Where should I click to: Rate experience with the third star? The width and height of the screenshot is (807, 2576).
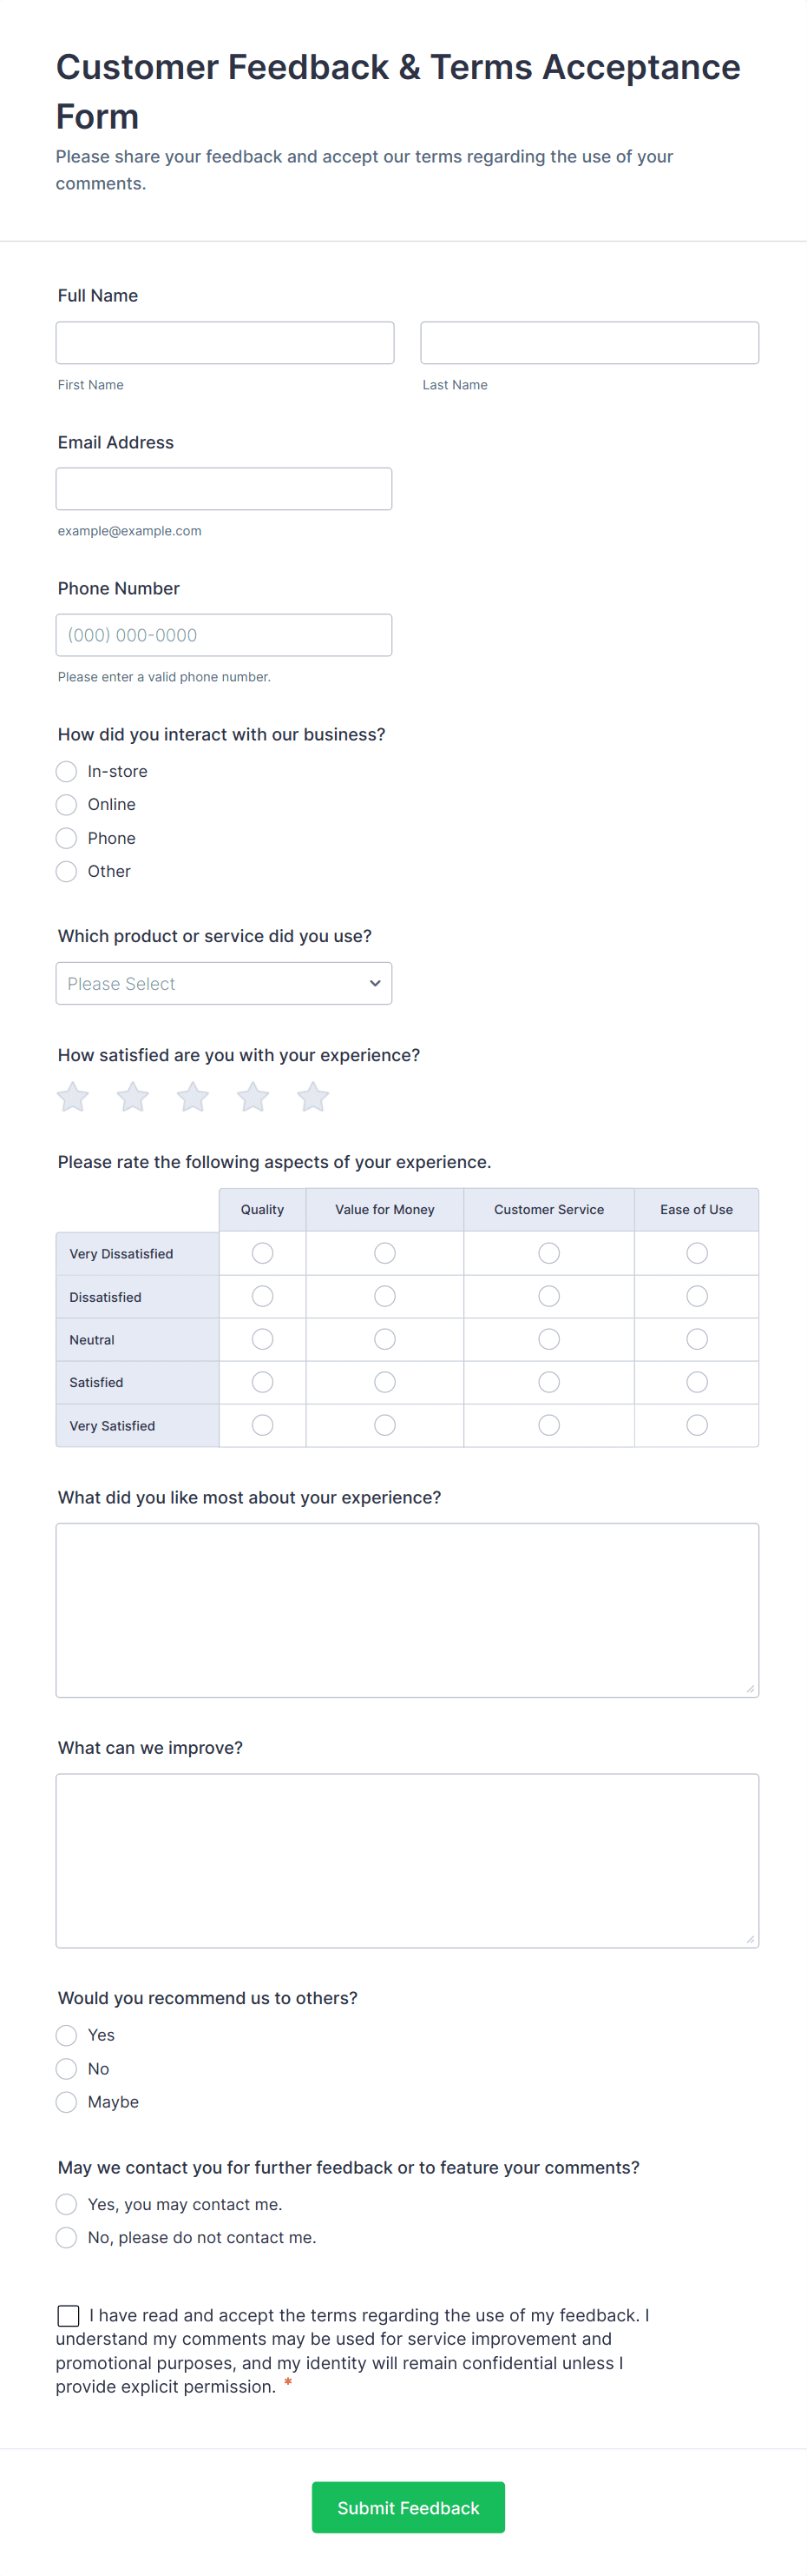193,1097
